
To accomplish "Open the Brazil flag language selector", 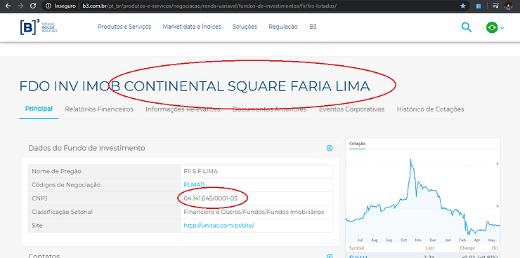I will (x=495, y=27).
